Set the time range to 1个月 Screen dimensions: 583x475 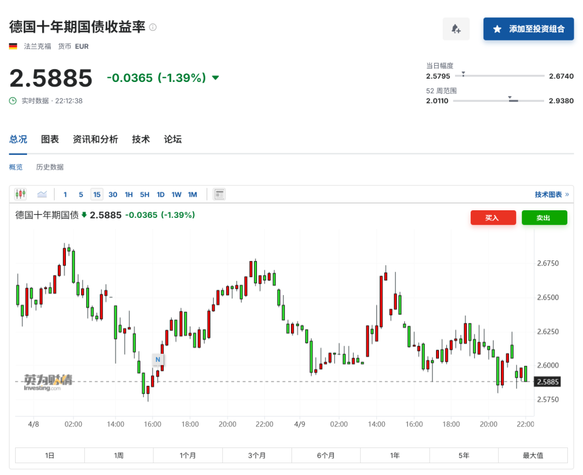pos(188,456)
